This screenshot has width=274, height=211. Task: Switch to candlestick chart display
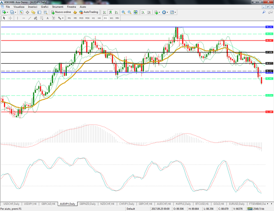pos(111,12)
